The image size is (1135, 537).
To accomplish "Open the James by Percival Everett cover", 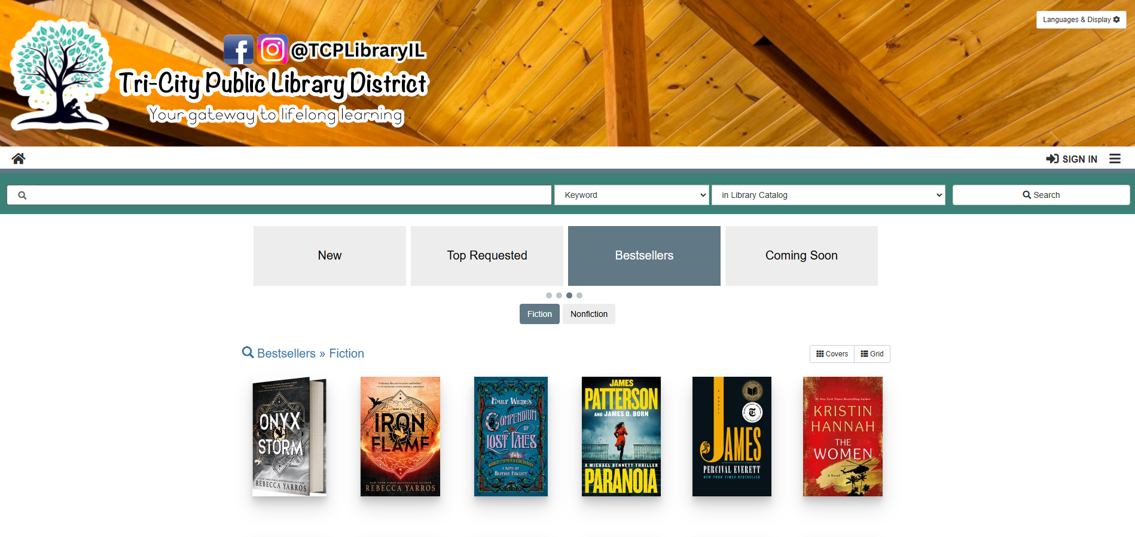I will [732, 437].
